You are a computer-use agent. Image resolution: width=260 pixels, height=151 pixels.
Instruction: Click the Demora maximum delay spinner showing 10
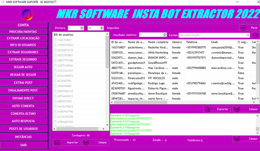click(95, 28)
